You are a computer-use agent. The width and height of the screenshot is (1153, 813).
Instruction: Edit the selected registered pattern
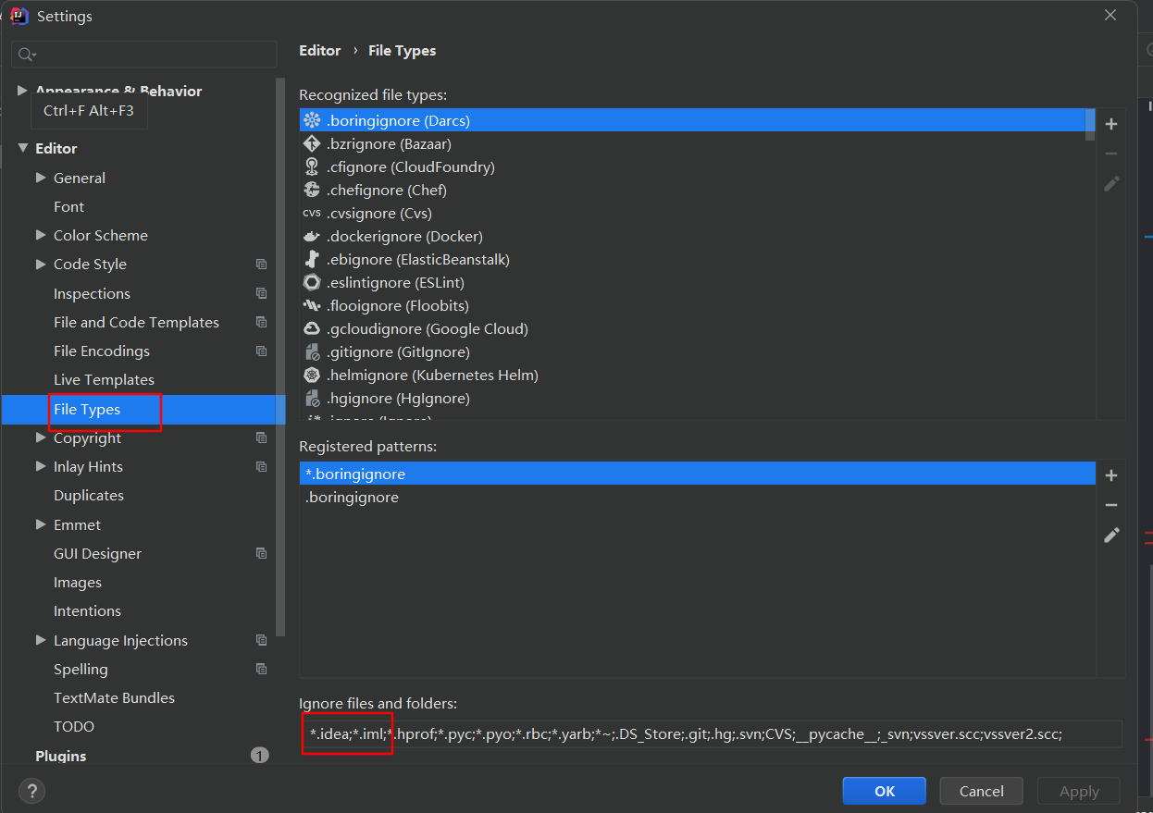[x=1111, y=535]
